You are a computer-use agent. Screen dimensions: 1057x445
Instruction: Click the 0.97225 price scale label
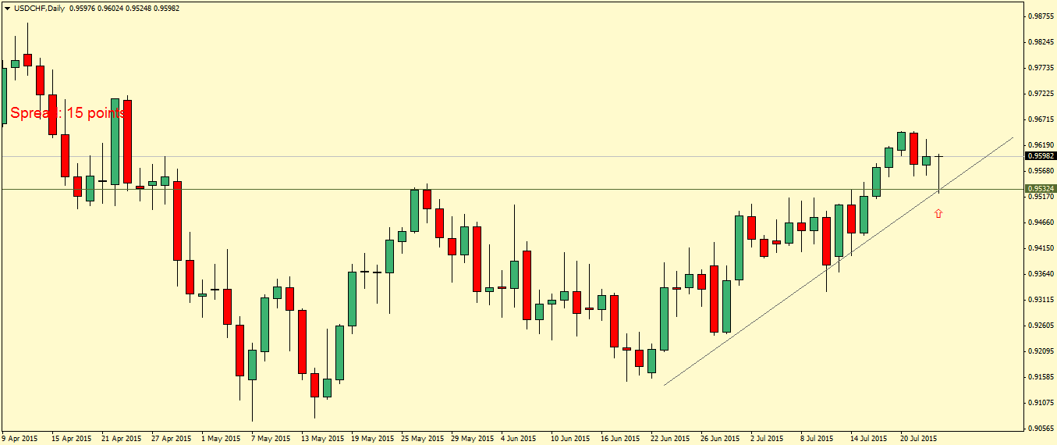tap(1042, 93)
